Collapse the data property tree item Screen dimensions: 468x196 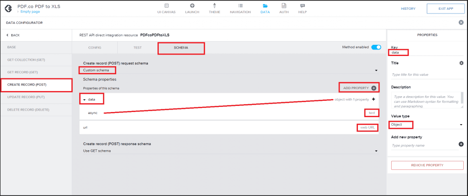tap(85, 99)
